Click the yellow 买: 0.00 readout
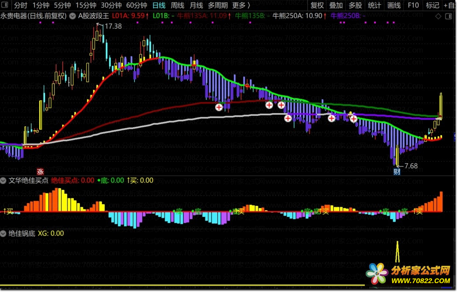Image resolution: width=458 pixels, height=292 pixels. [x=140, y=180]
